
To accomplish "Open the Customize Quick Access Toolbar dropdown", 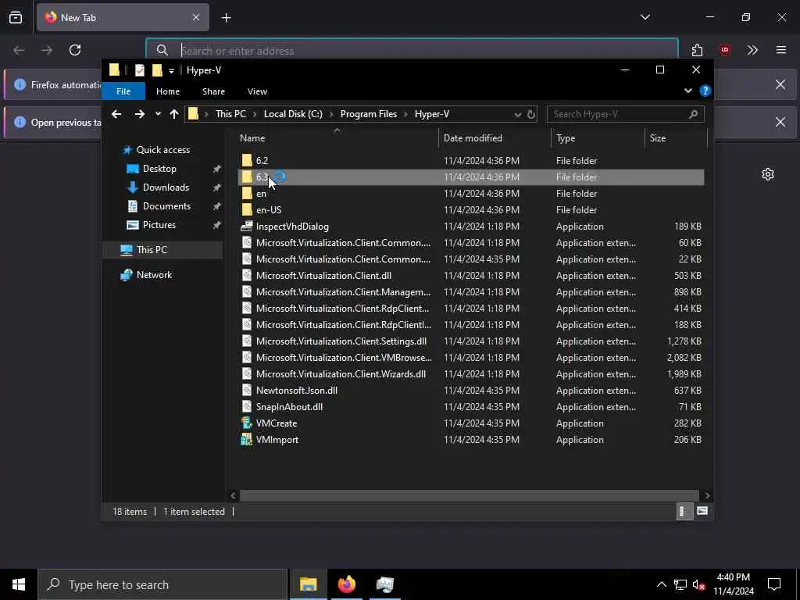I will point(171,71).
